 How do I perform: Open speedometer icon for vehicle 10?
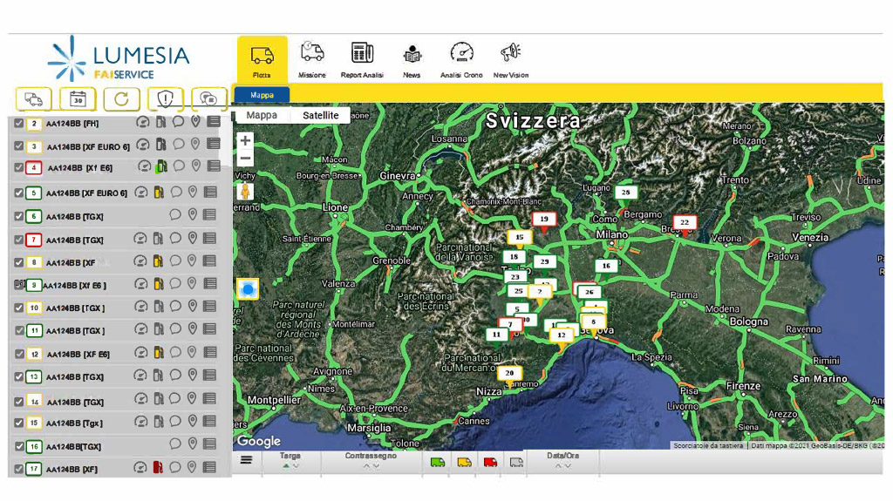pos(140,307)
